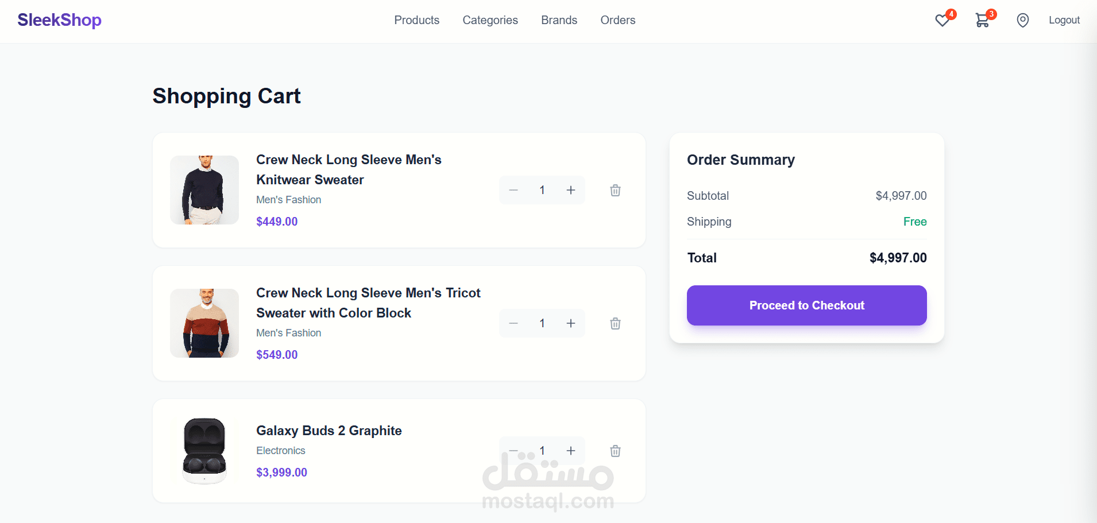Click the Logout link
The height and width of the screenshot is (523, 1097).
(x=1064, y=20)
